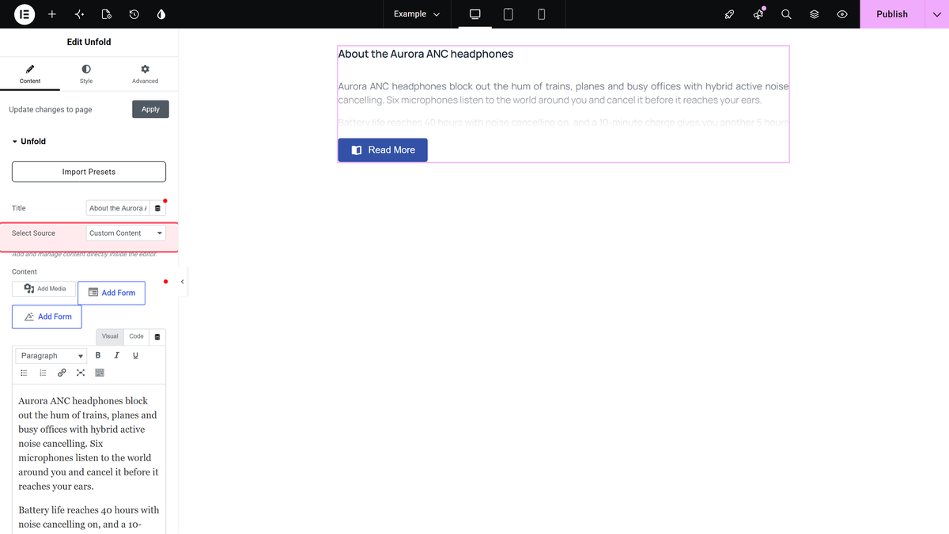This screenshot has width=949, height=534.
Task: Click dynamic tags icon beside Title field
Action: coord(157,208)
